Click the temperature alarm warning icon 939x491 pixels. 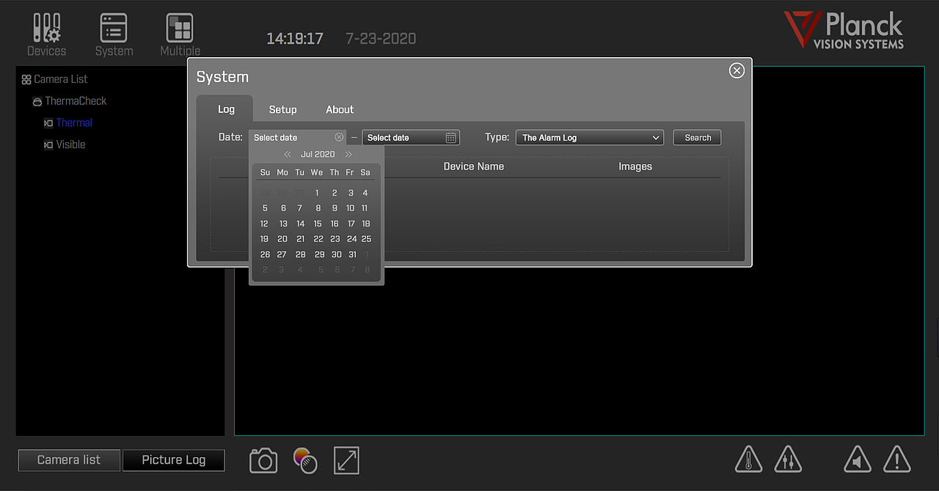748,459
